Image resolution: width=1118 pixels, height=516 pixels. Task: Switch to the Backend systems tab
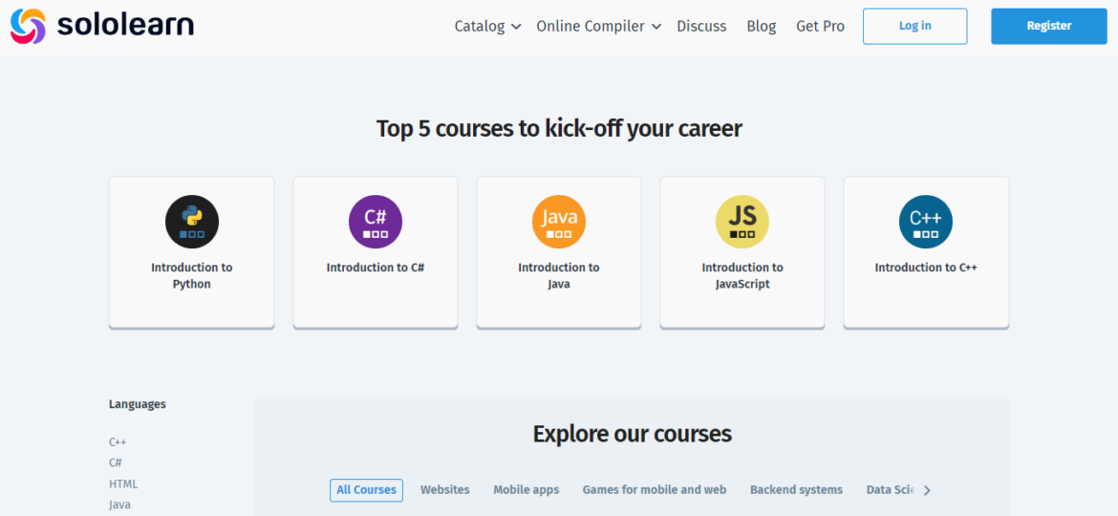796,490
